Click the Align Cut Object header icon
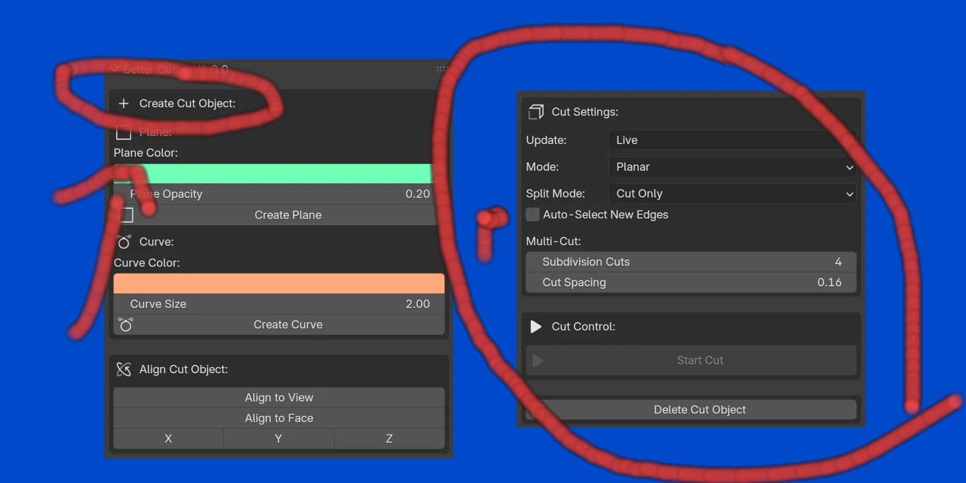 click(x=124, y=369)
